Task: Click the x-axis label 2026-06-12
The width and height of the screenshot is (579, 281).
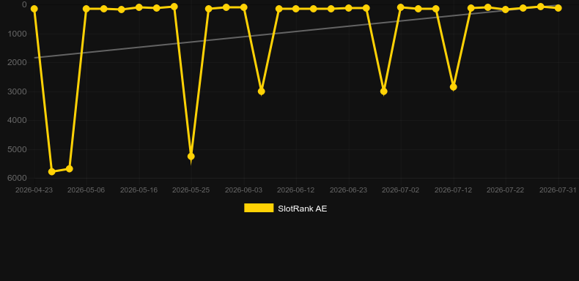Action: [x=296, y=190]
